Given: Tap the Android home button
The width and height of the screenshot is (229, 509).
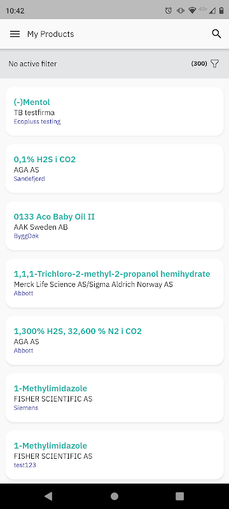Looking at the screenshot, I should (114, 496).
